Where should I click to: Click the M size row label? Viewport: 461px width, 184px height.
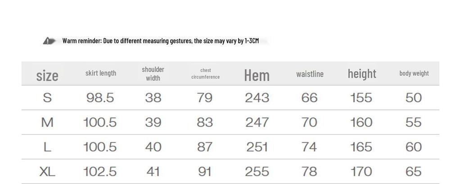coord(47,122)
